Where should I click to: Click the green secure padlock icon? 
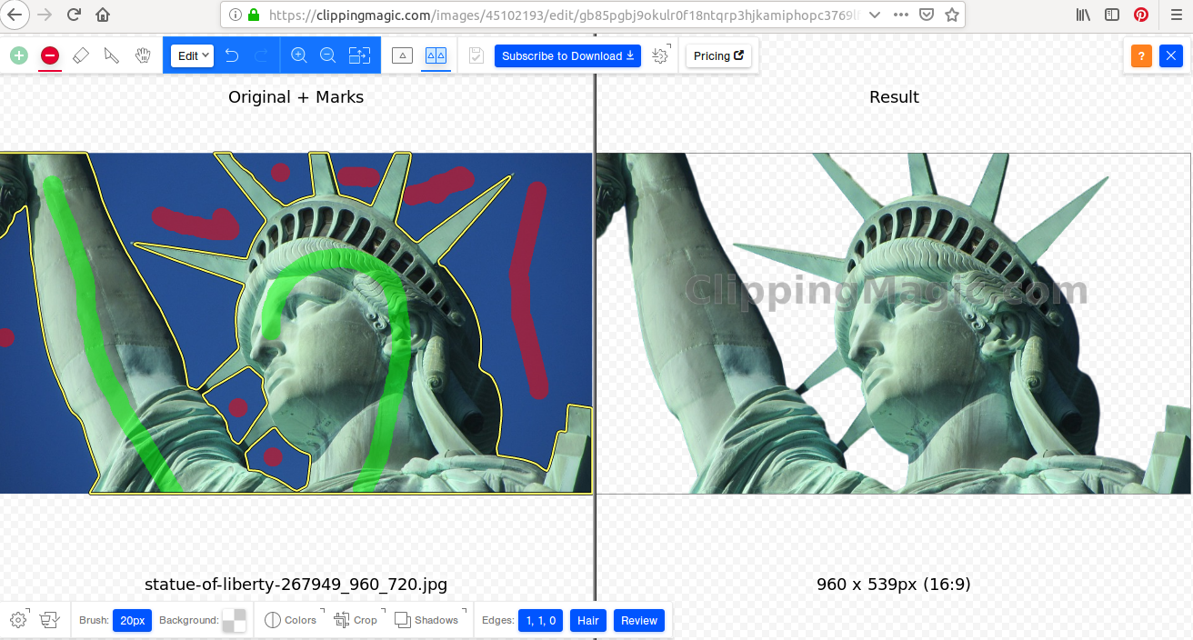(254, 15)
